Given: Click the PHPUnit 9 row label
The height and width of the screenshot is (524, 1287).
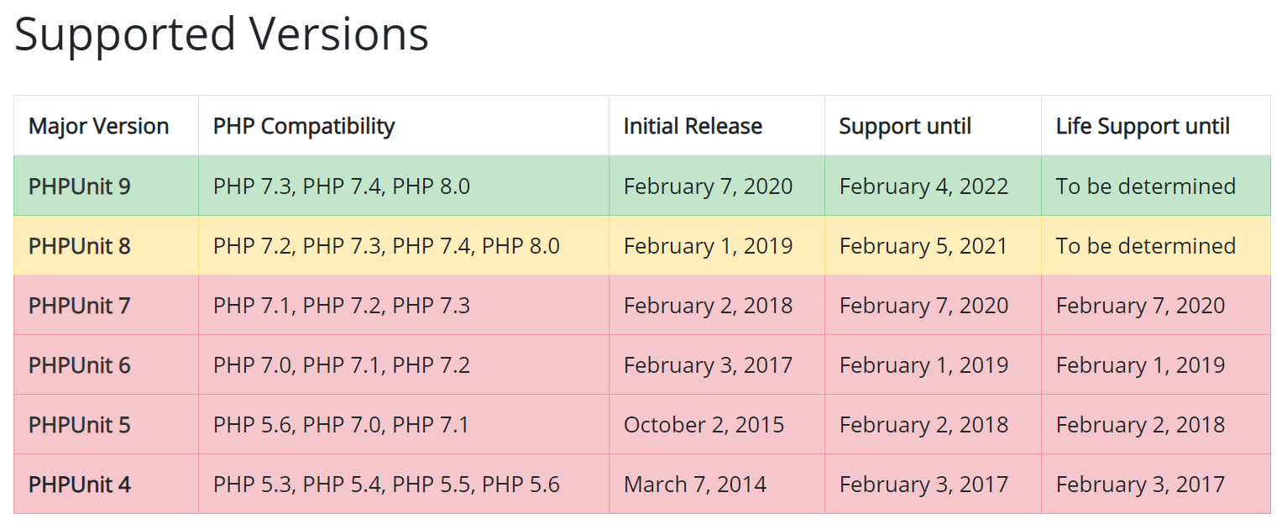Looking at the screenshot, I should tap(80, 186).
